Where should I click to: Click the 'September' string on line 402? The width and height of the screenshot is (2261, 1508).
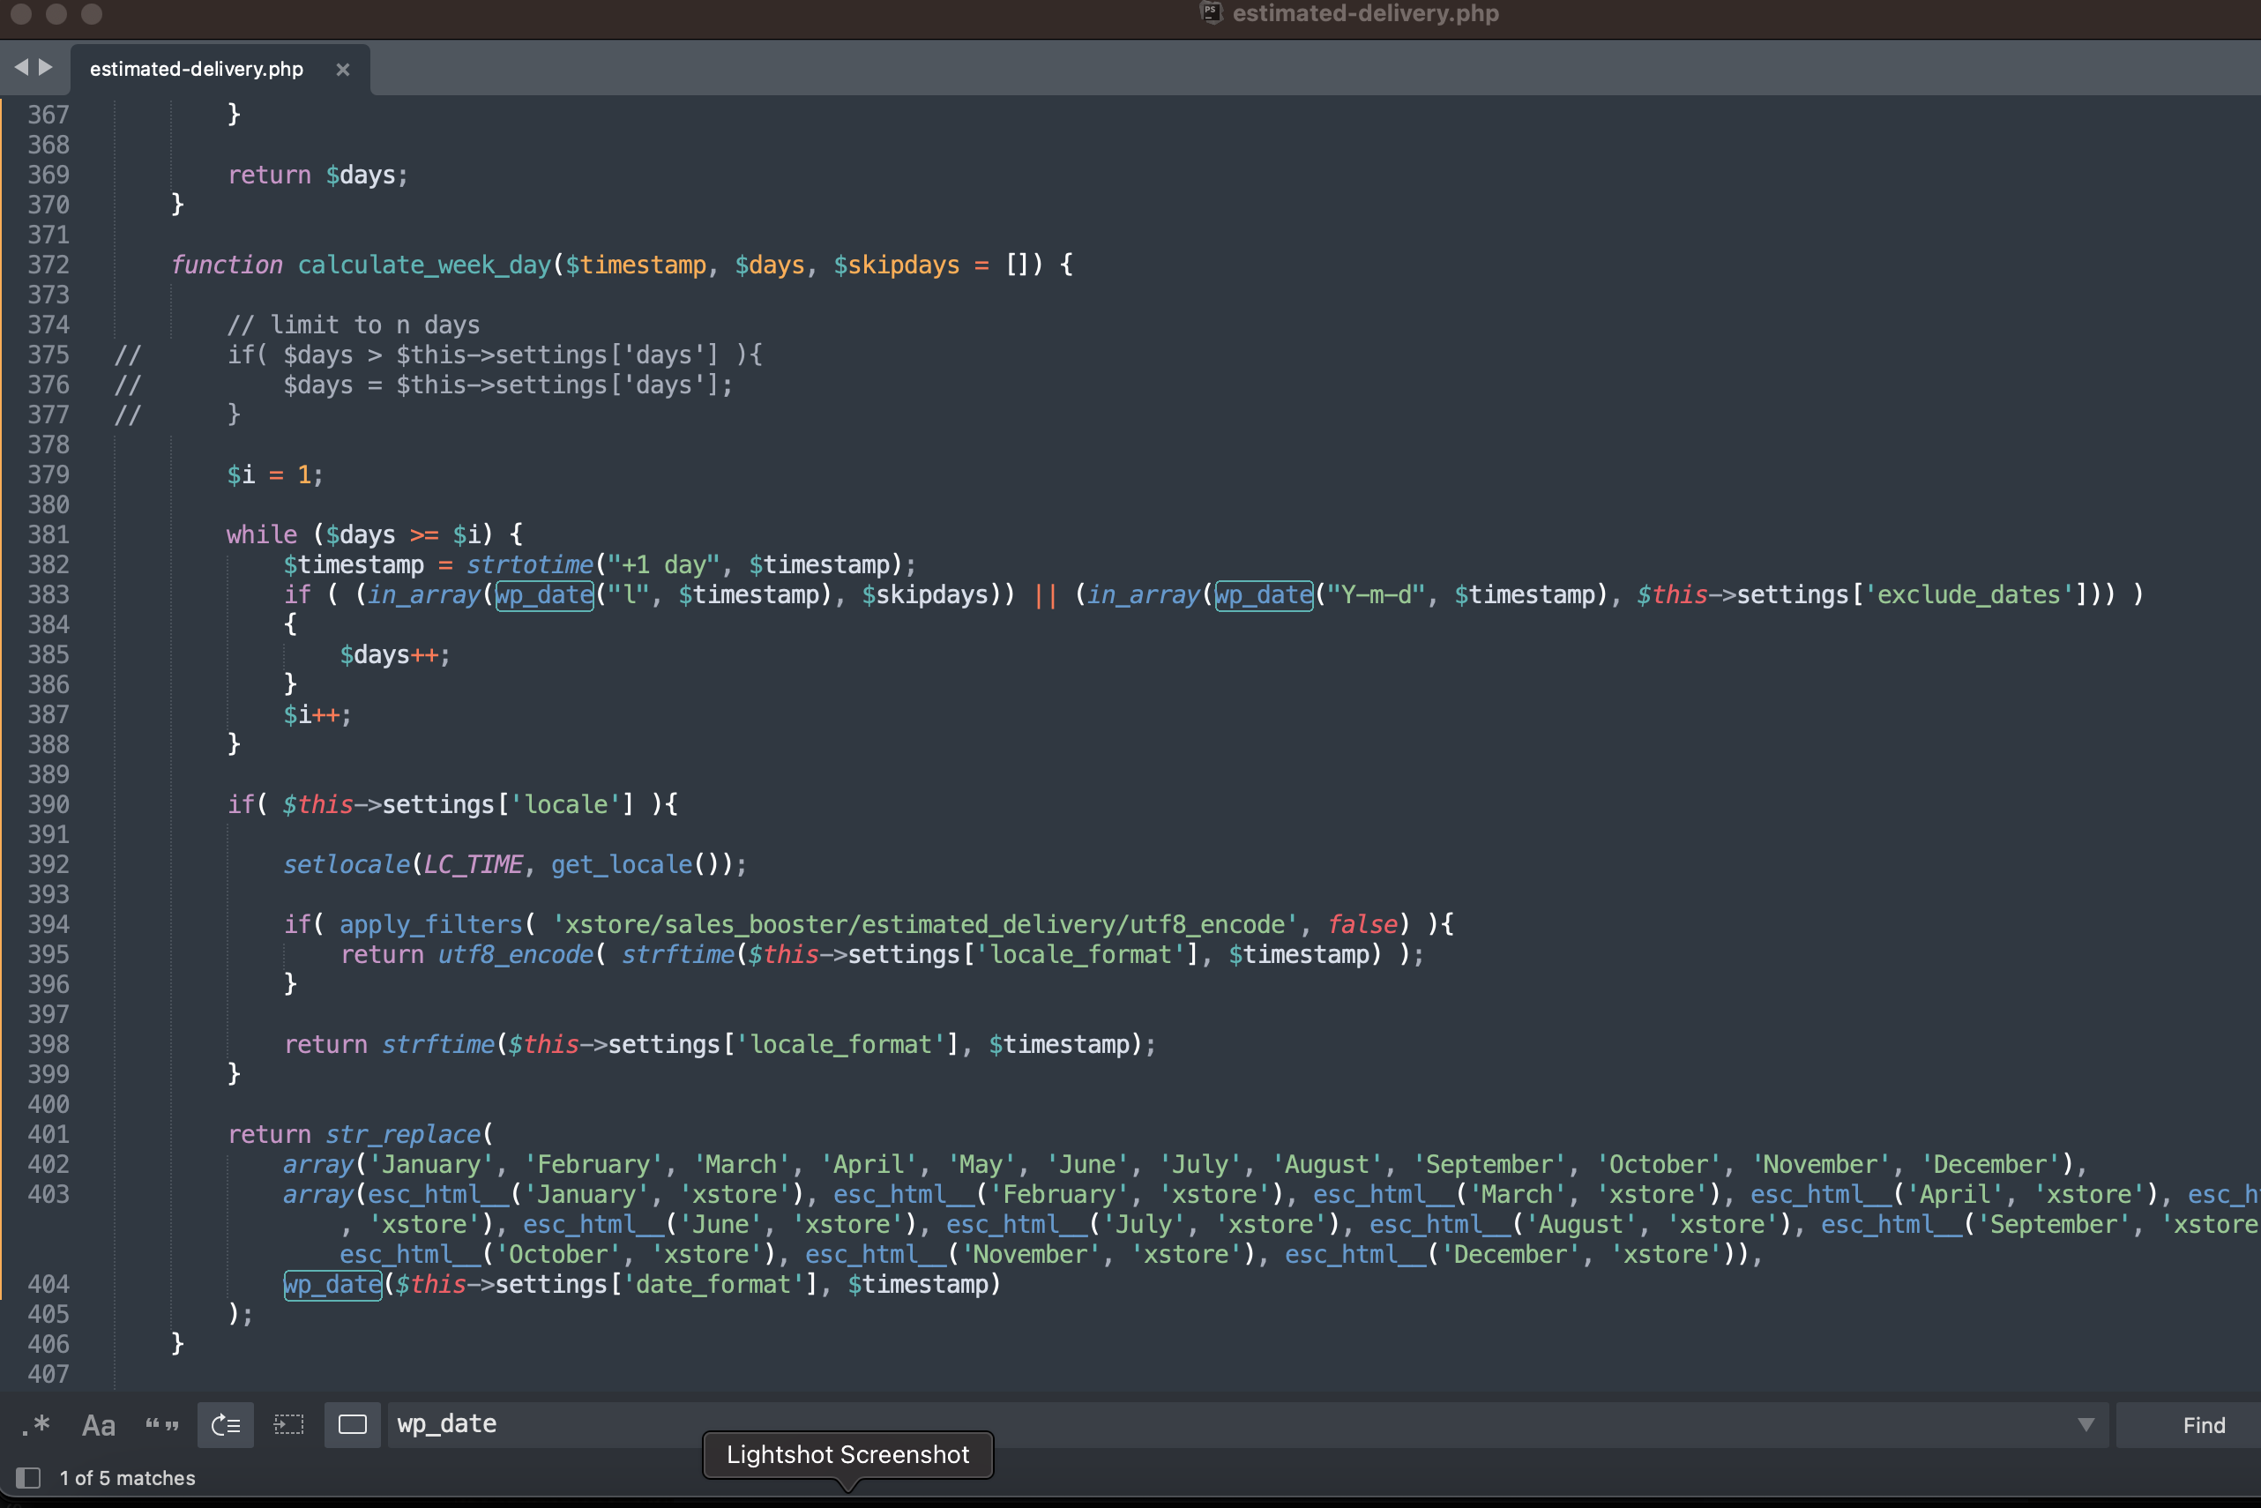point(1489,1165)
